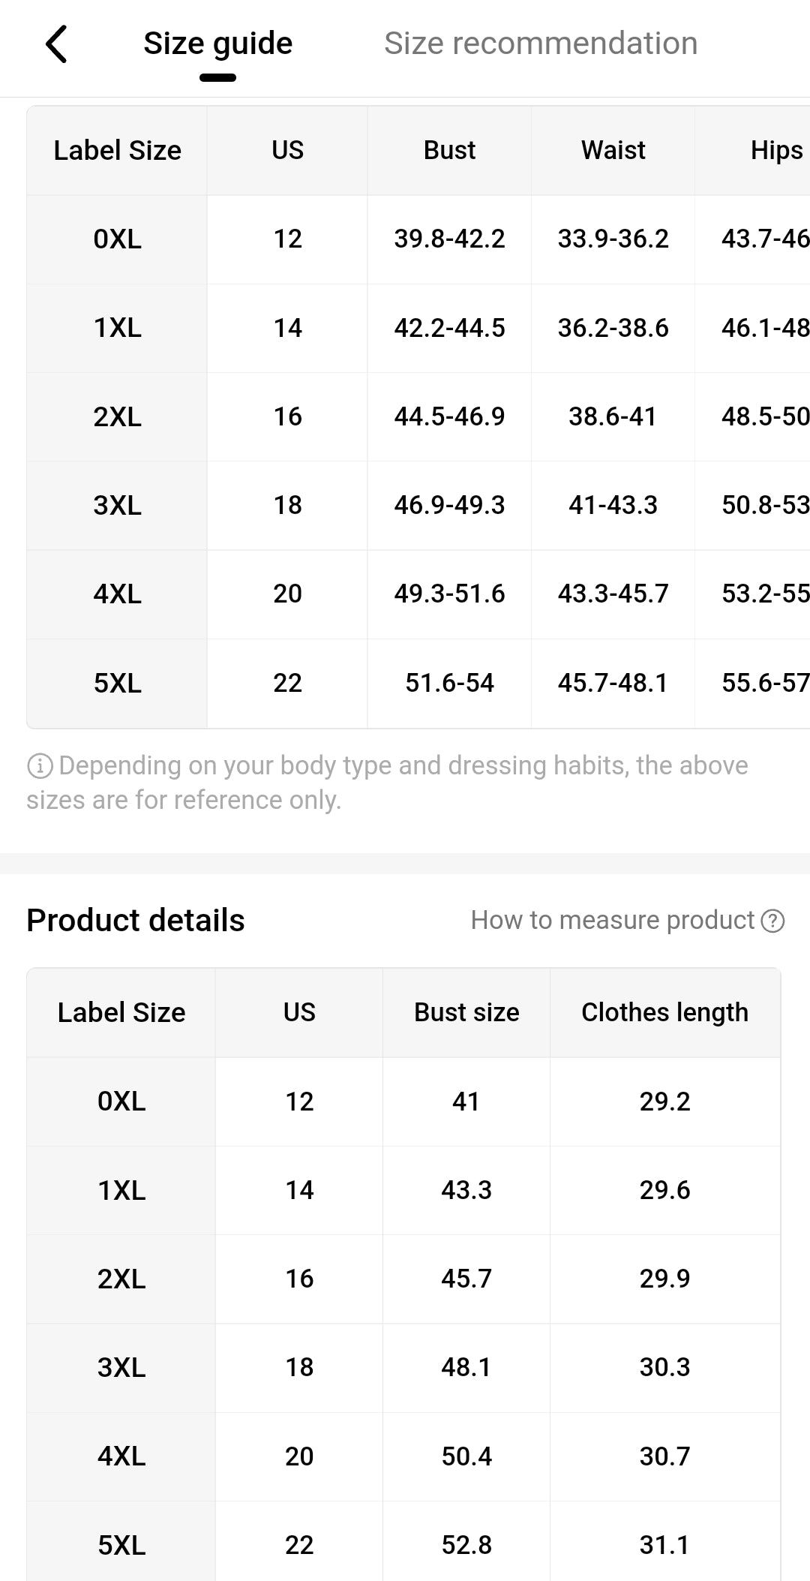This screenshot has height=1581, width=810.
Task: Select the Size guide tab
Action: (217, 44)
